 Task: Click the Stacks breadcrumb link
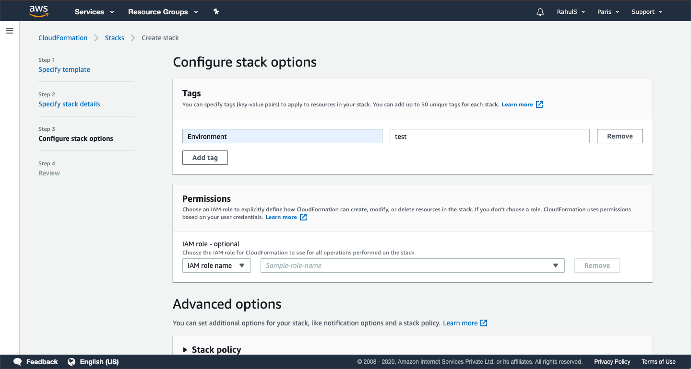[115, 38]
